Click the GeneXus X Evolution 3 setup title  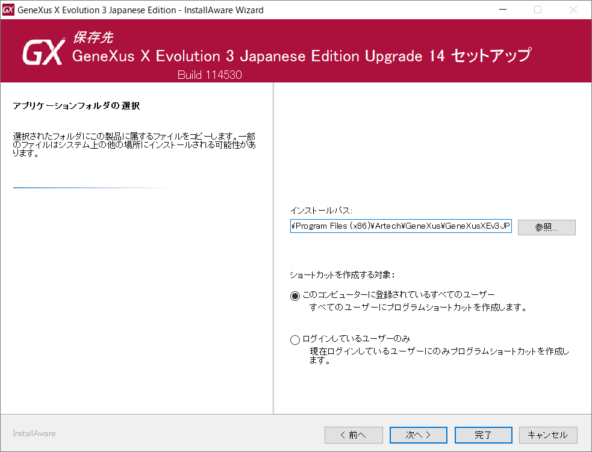tap(302, 56)
